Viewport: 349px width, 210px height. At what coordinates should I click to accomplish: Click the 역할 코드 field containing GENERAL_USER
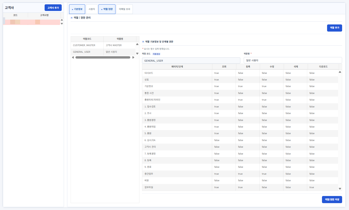191,61
